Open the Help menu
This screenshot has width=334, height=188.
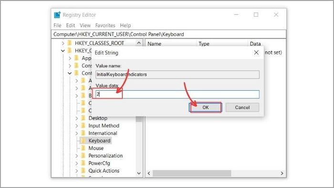point(125,25)
